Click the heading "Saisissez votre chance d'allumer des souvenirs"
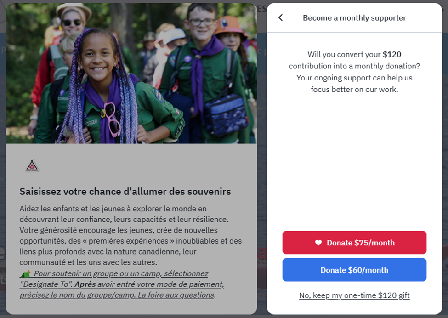Viewport: 448px width, 318px height. point(125,192)
